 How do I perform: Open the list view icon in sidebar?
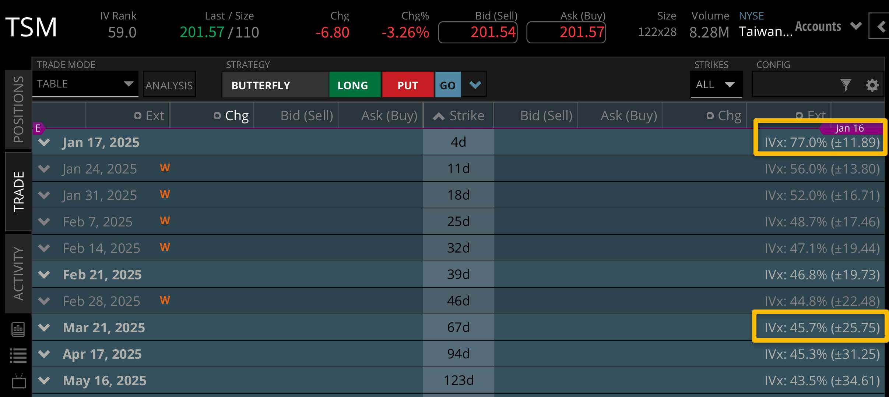tap(18, 355)
